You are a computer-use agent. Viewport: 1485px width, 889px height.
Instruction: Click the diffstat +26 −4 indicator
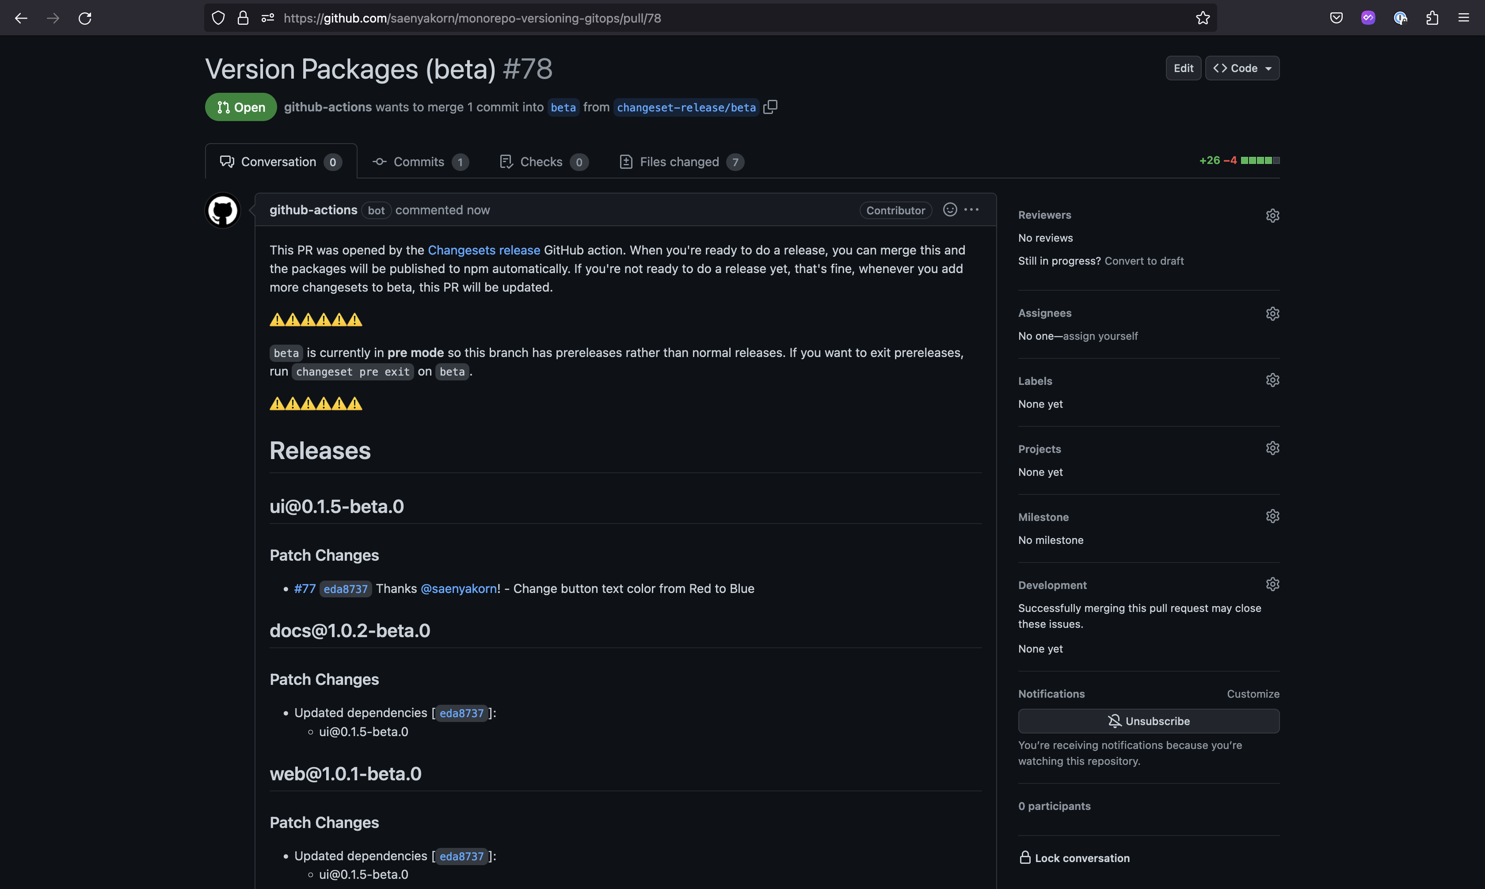click(x=1239, y=160)
